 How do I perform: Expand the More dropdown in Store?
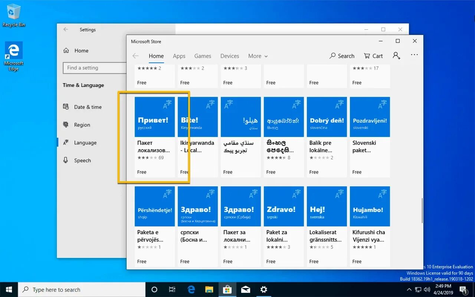click(x=258, y=56)
